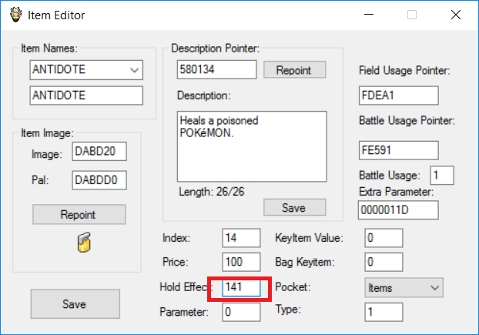Click the large Save button at bottom left
The height and width of the screenshot is (335, 479).
[x=75, y=304]
